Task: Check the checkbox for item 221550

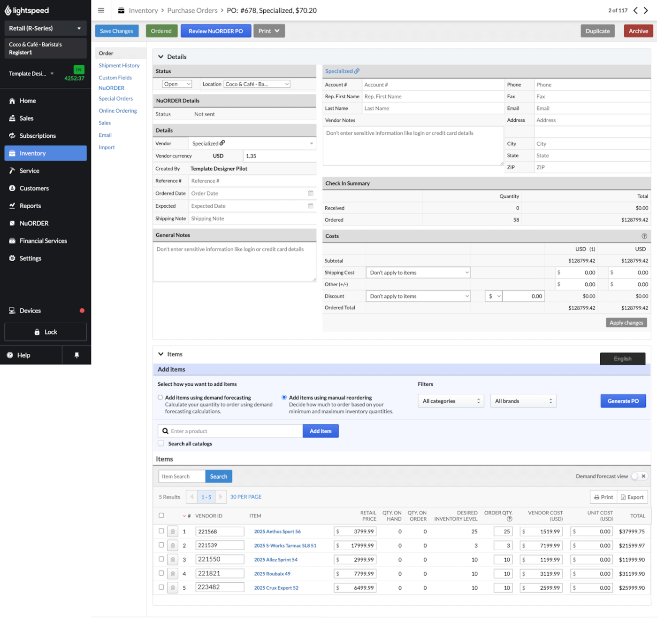Action: pyautogui.click(x=161, y=559)
